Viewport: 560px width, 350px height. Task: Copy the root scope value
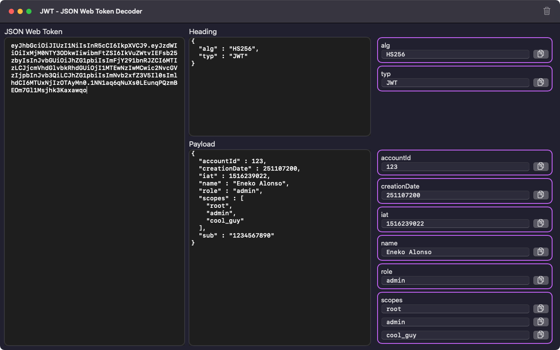[x=541, y=308]
